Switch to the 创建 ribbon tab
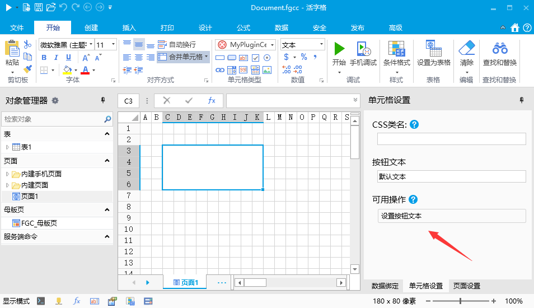This screenshot has height=308, width=534. click(91, 28)
